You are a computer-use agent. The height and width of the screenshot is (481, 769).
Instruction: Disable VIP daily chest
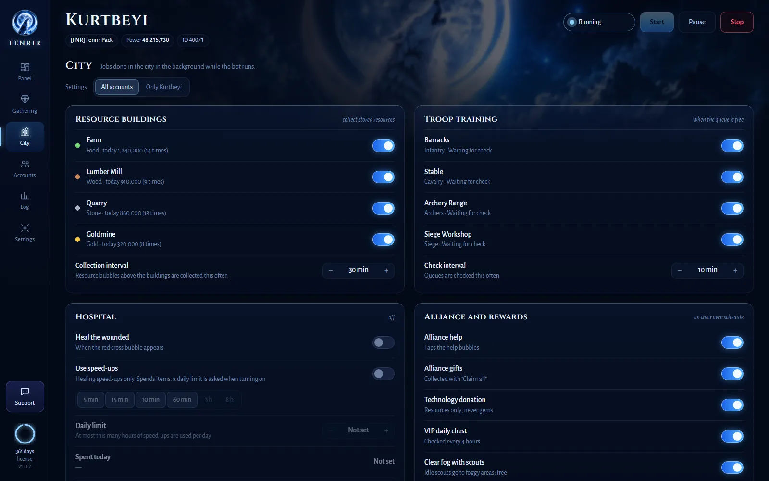(732, 436)
